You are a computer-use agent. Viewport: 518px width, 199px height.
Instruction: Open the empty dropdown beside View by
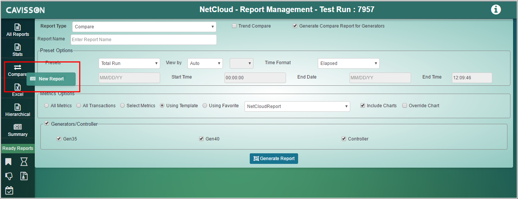tap(241, 63)
